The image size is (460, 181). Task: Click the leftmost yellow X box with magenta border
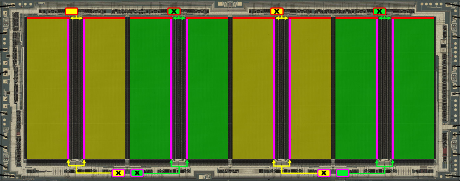[x=118, y=173]
